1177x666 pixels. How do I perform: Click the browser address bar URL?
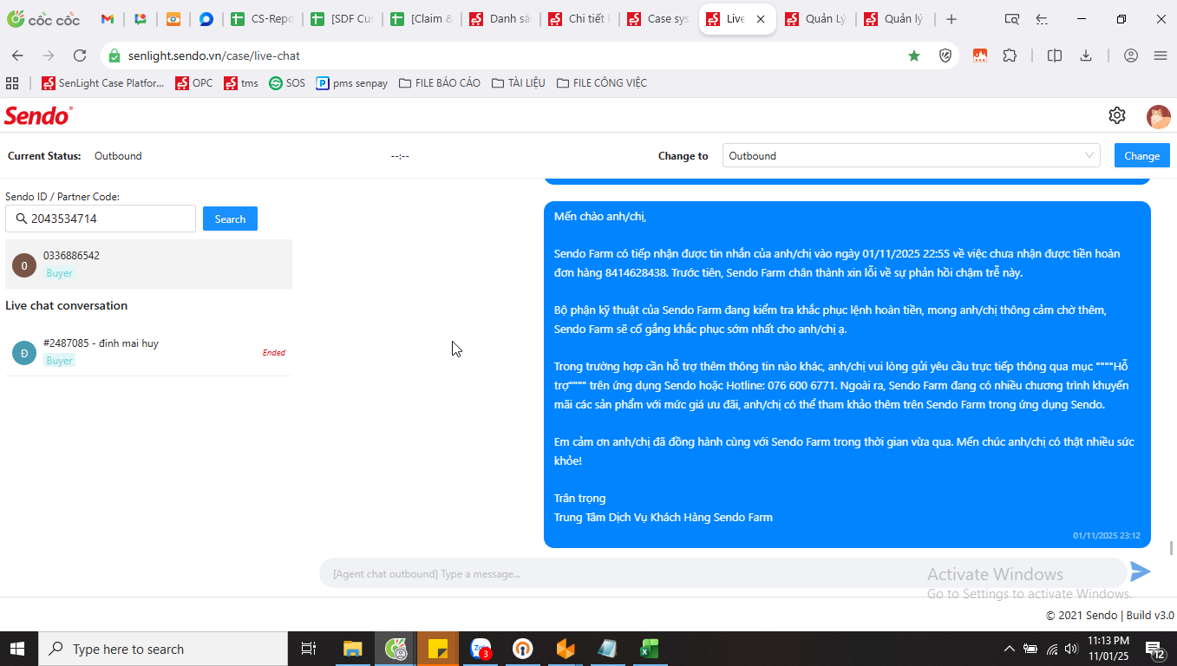coord(214,55)
